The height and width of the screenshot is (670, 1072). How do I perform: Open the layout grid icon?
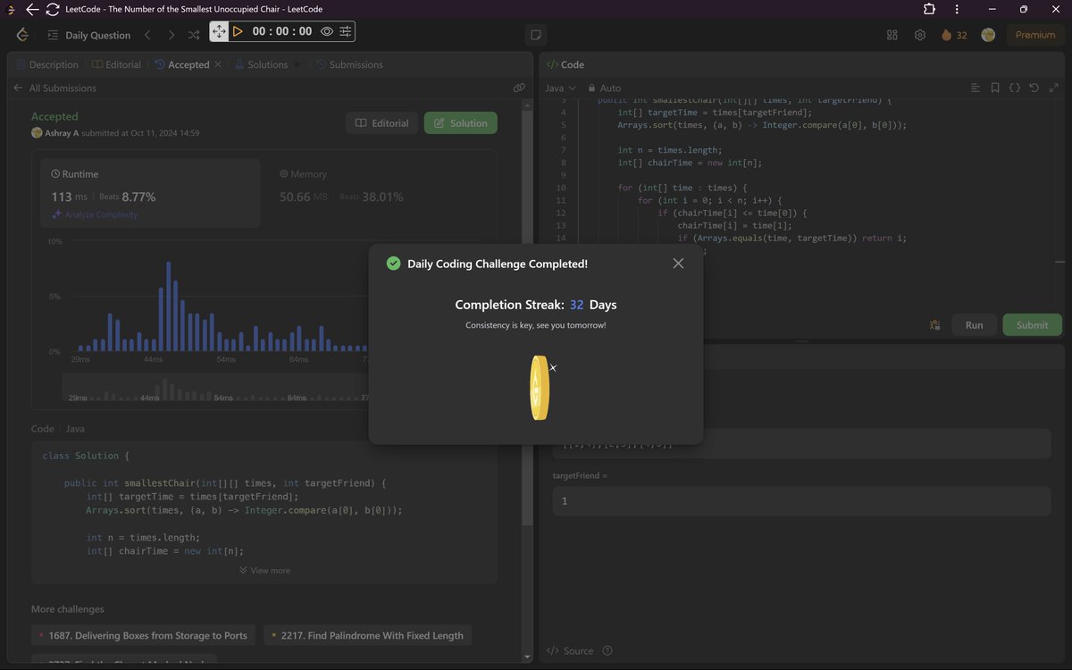[x=892, y=35]
